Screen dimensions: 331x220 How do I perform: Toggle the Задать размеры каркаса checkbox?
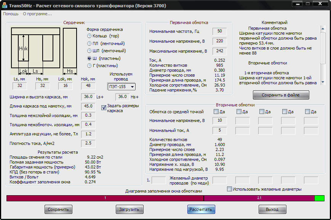point(104,108)
